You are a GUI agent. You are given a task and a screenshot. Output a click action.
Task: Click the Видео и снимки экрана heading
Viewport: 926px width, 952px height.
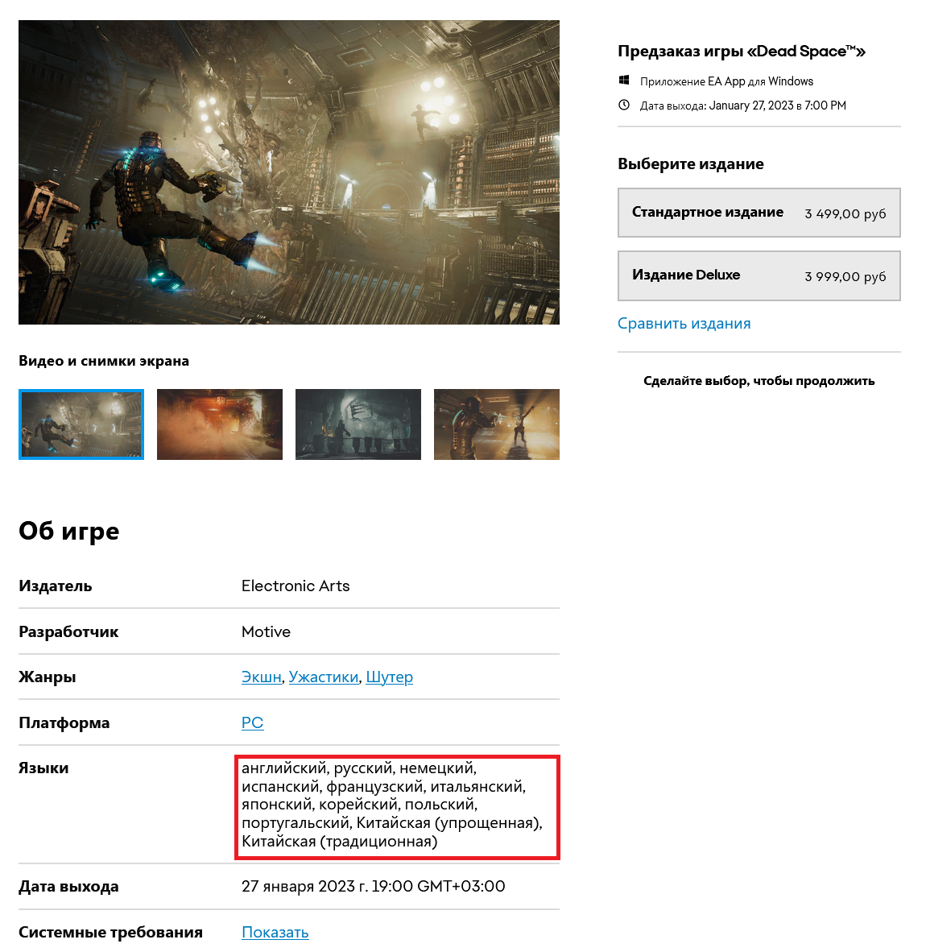click(x=104, y=362)
